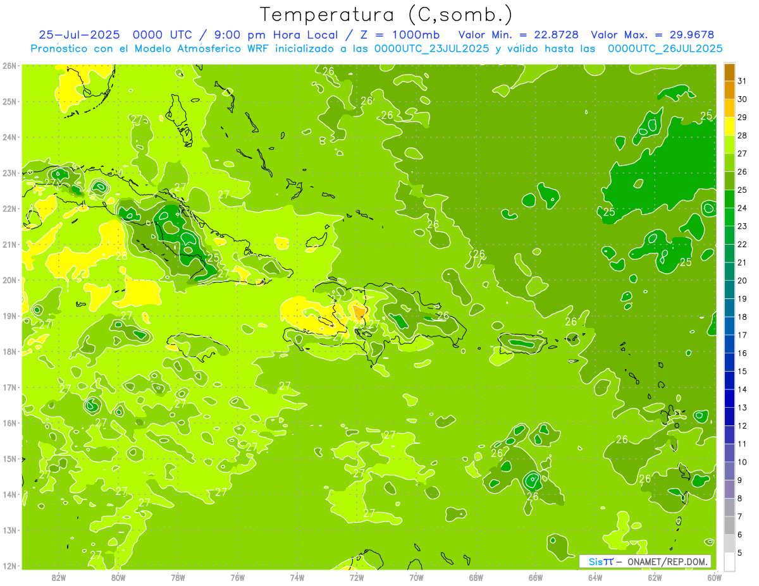
Task: Click the color scale label "13"
Action: (x=743, y=408)
